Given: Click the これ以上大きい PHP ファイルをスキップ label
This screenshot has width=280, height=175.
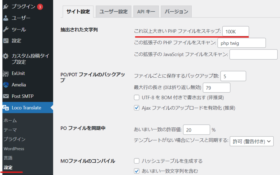Looking at the screenshot, I should (177, 31).
